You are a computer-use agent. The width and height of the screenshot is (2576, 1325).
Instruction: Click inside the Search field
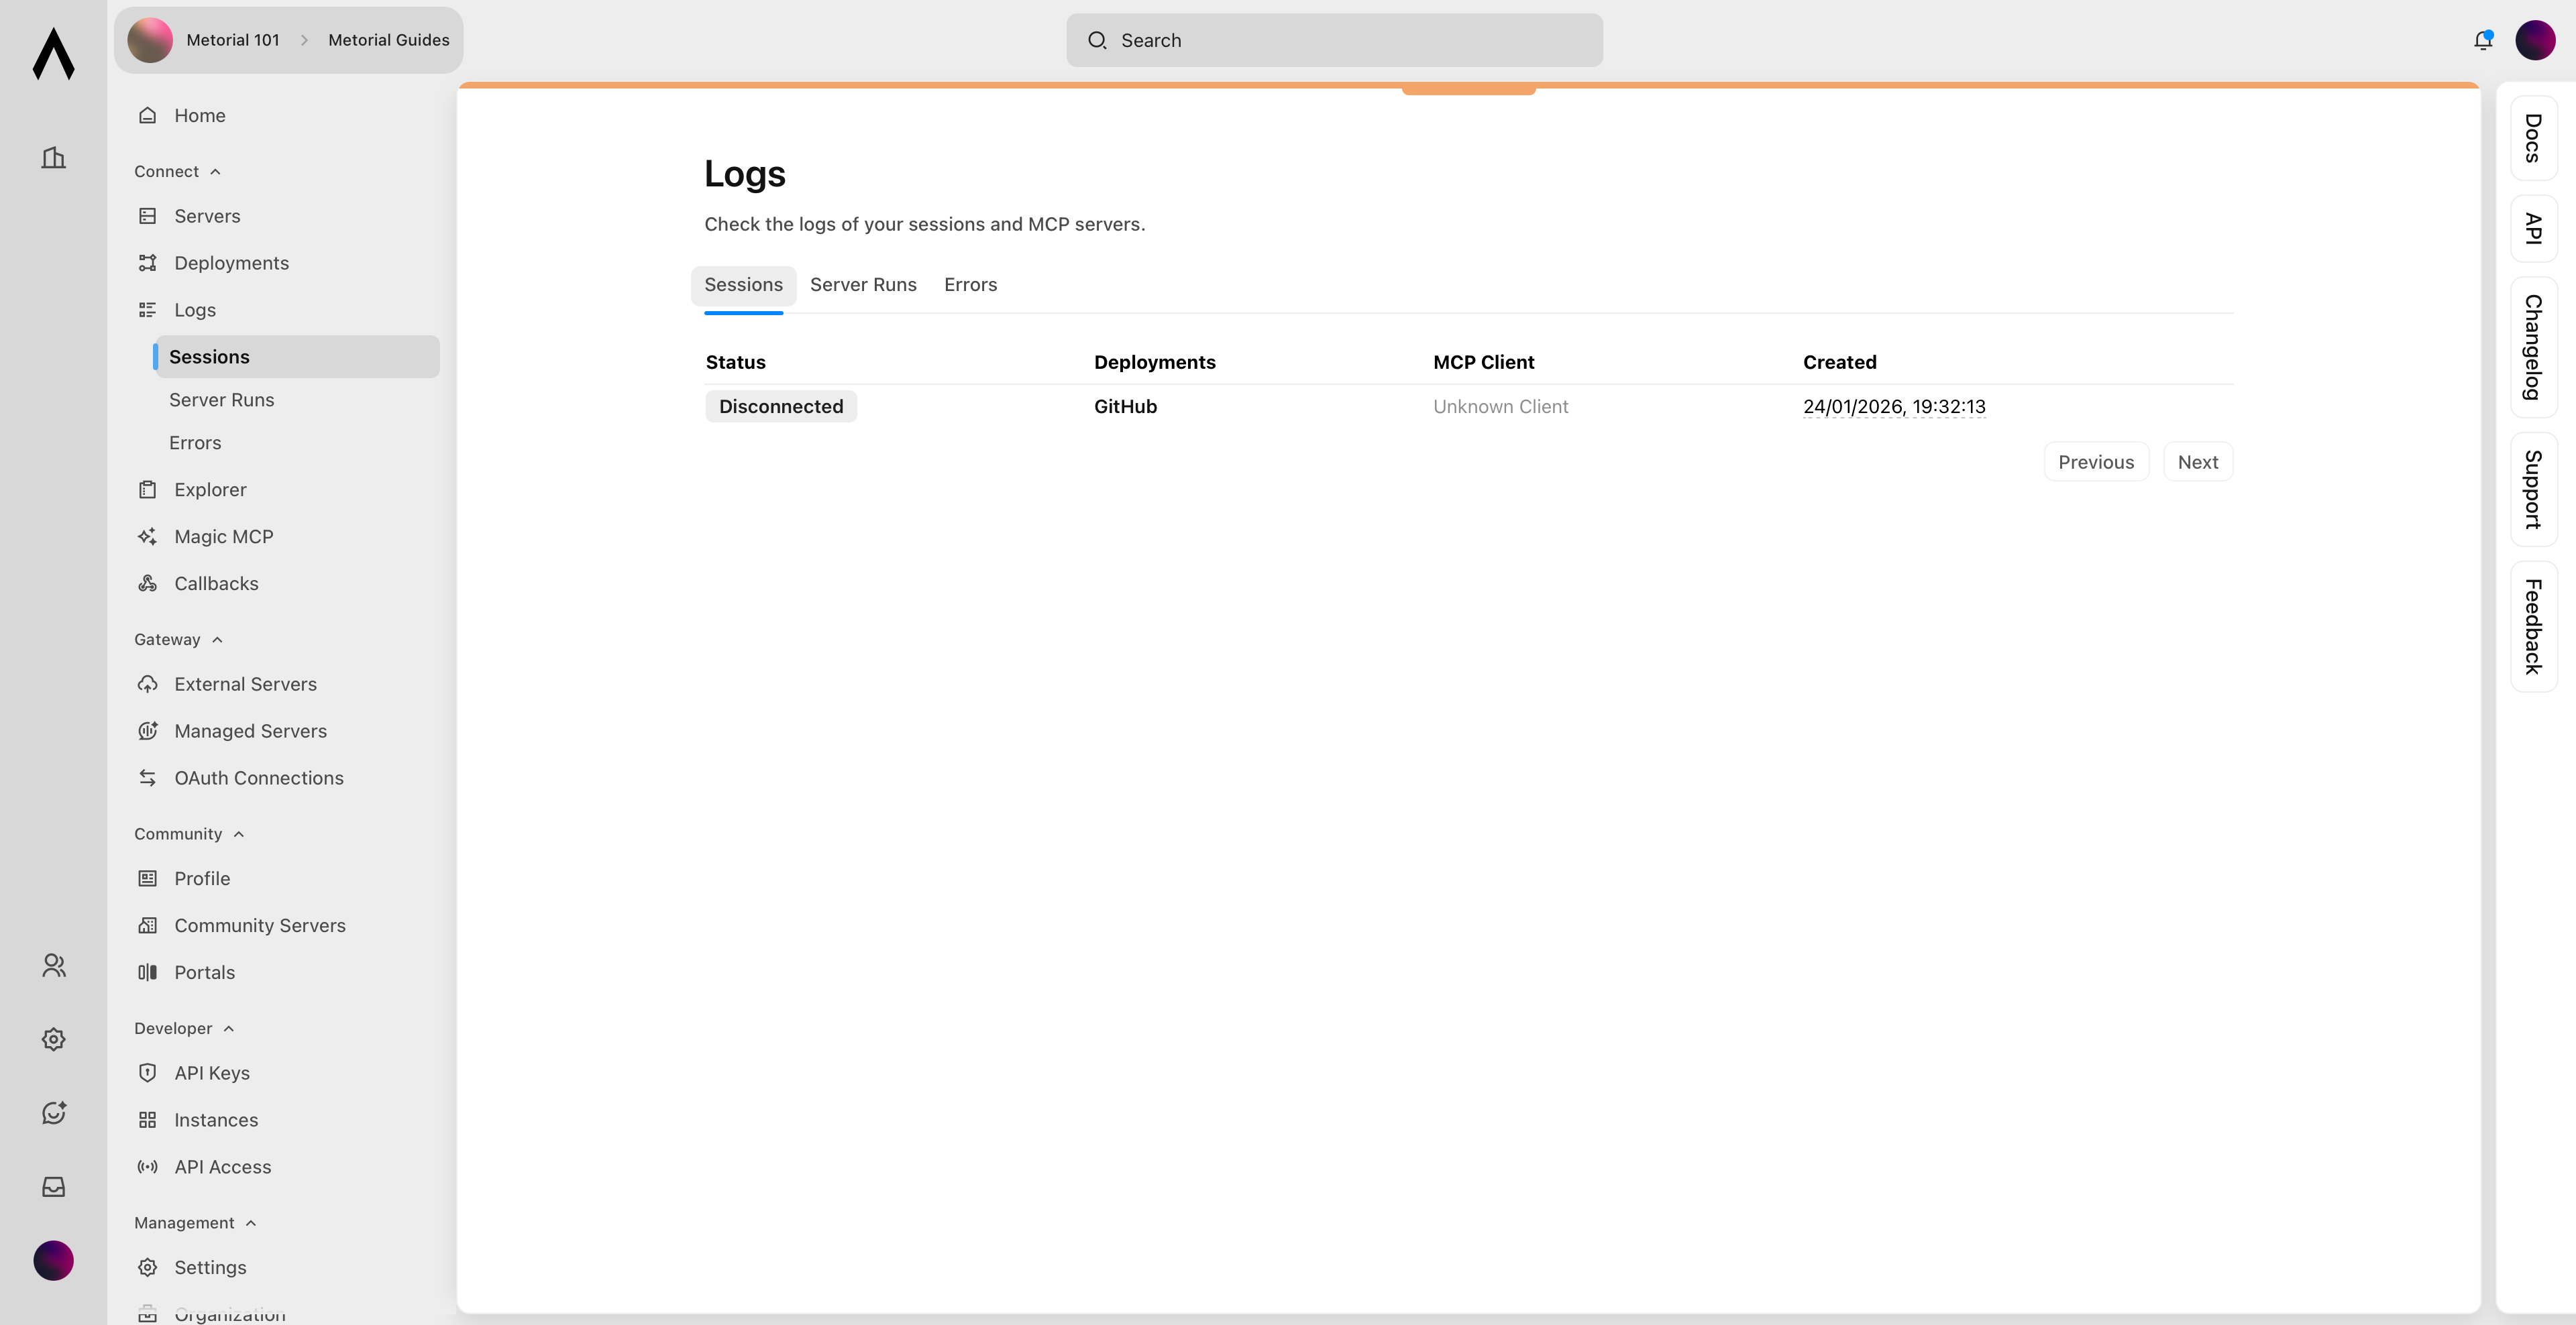[x=1334, y=40]
